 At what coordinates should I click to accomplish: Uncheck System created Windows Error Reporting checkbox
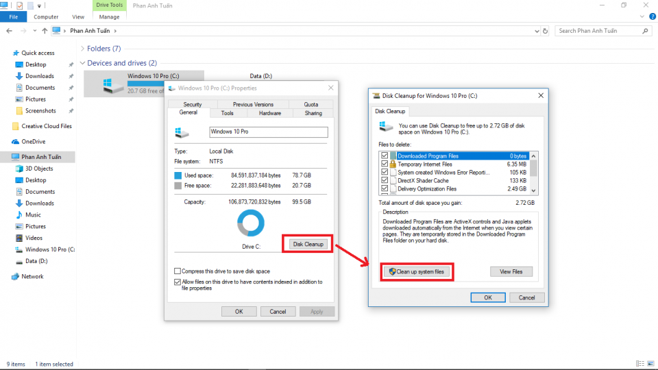[385, 172]
